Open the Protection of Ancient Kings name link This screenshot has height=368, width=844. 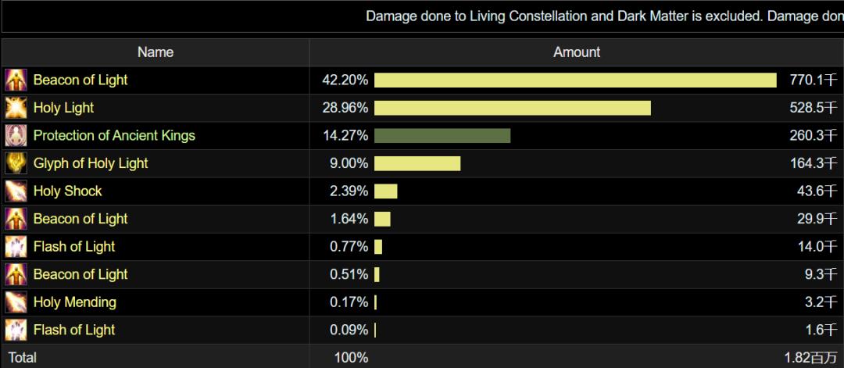(114, 136)
